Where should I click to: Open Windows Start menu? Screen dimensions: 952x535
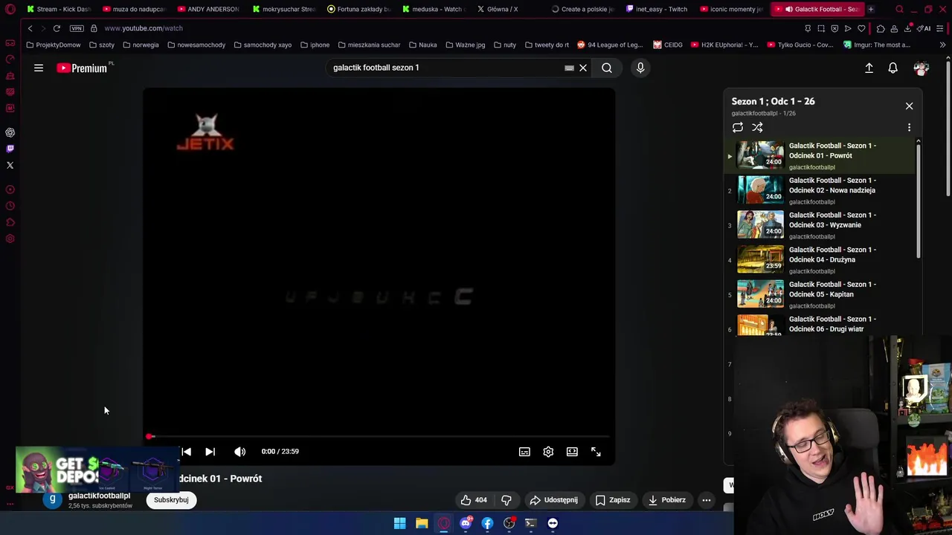[400, 523]
